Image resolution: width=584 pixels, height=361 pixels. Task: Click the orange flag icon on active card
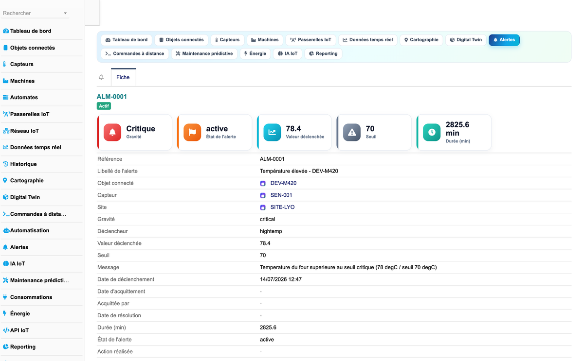tap(192, 132)
